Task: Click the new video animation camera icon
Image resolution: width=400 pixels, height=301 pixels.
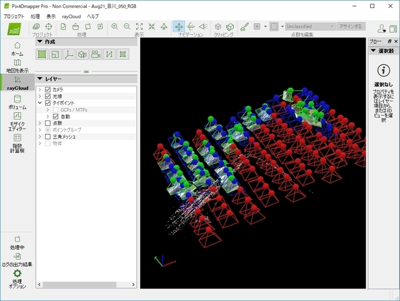Action: 96,54
